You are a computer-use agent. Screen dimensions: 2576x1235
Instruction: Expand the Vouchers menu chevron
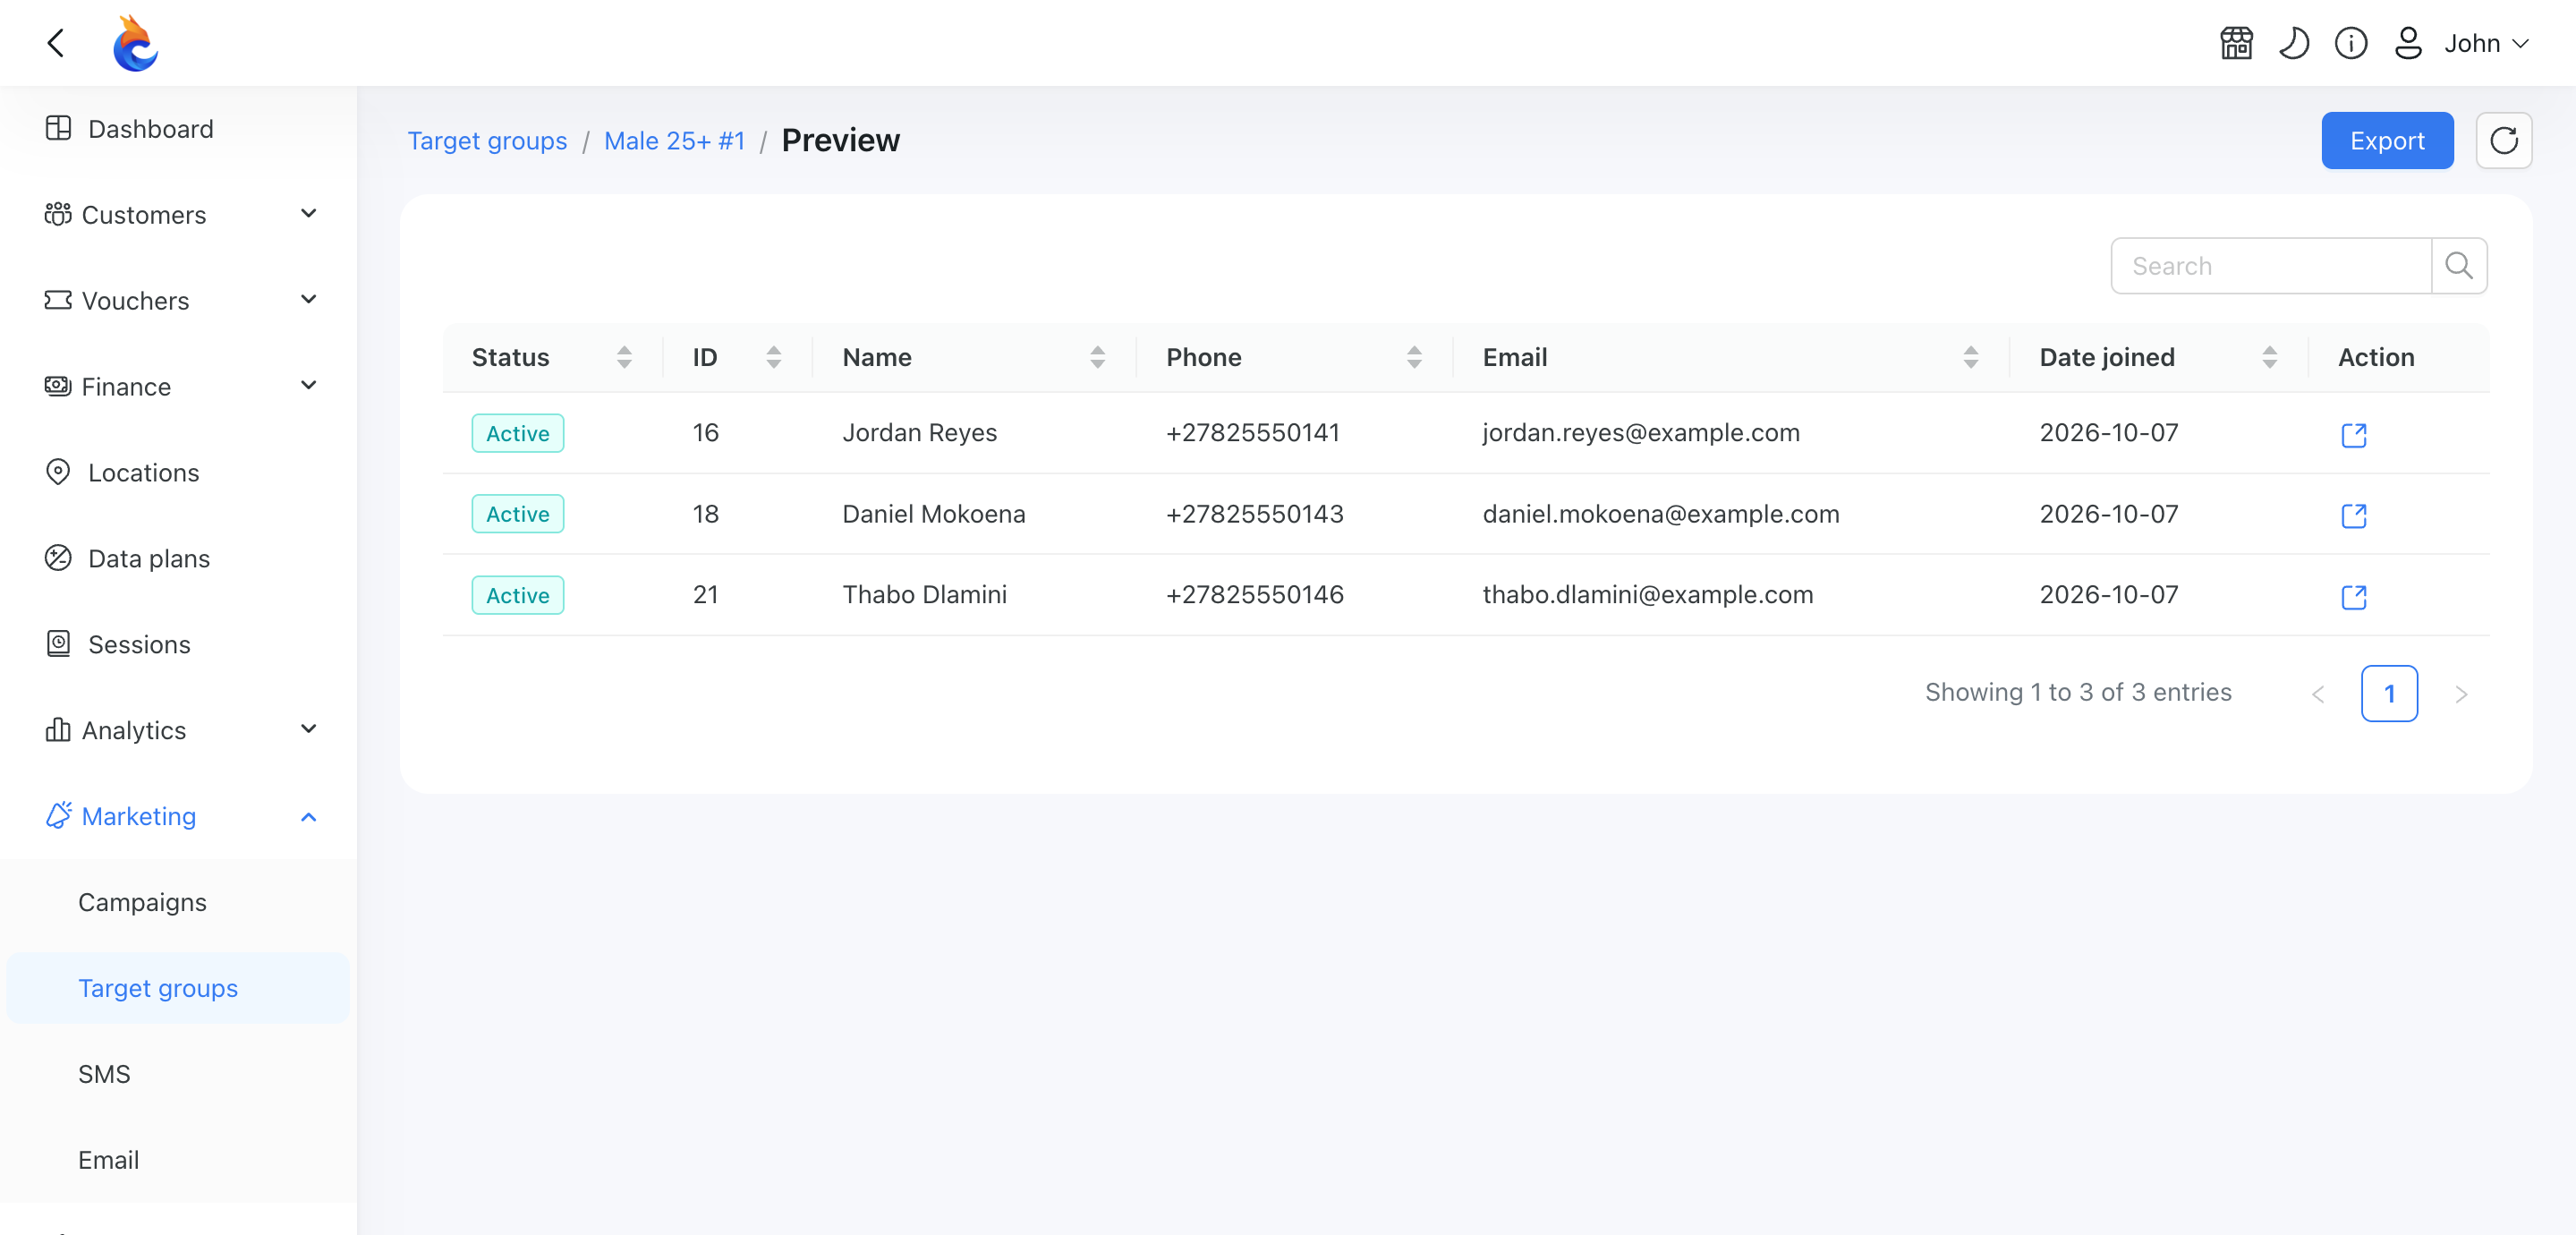pyautogui.click(x=309, y=299)
